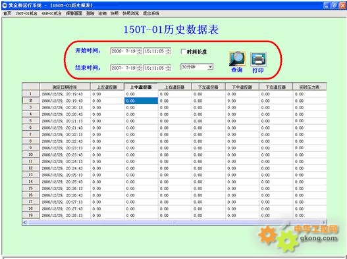Select row header number 15

[31, 188]
